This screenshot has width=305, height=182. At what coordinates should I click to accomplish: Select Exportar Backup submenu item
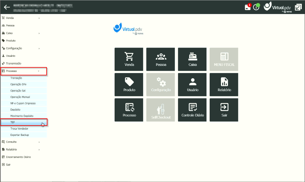pyautogui.click(x=24, y=135)
